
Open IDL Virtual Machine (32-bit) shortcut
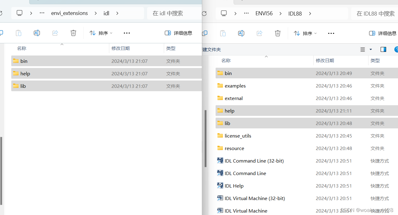pyautogui.click(x=251, y=198)
